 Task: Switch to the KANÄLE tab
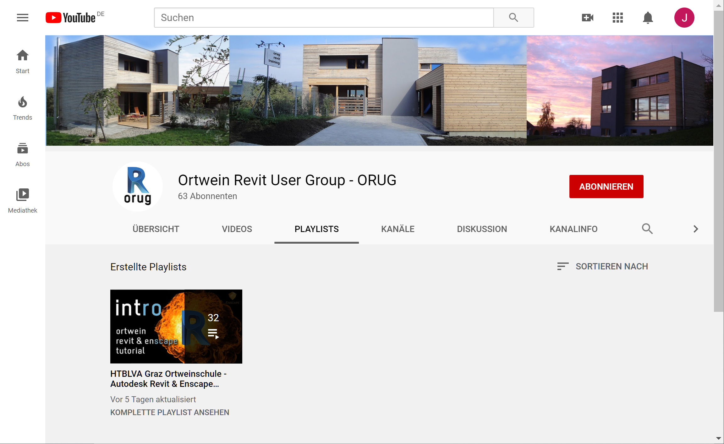(398, 229)
